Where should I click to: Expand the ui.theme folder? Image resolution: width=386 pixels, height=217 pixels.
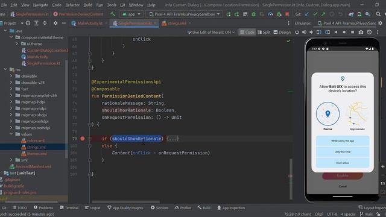[17, 44]
